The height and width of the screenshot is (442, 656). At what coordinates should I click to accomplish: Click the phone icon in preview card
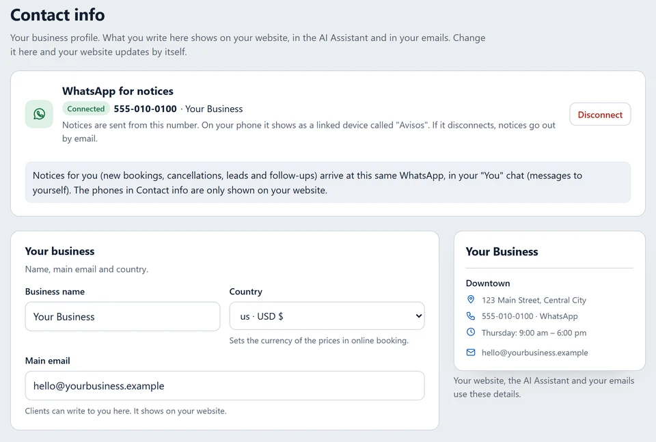click(471, 316)
